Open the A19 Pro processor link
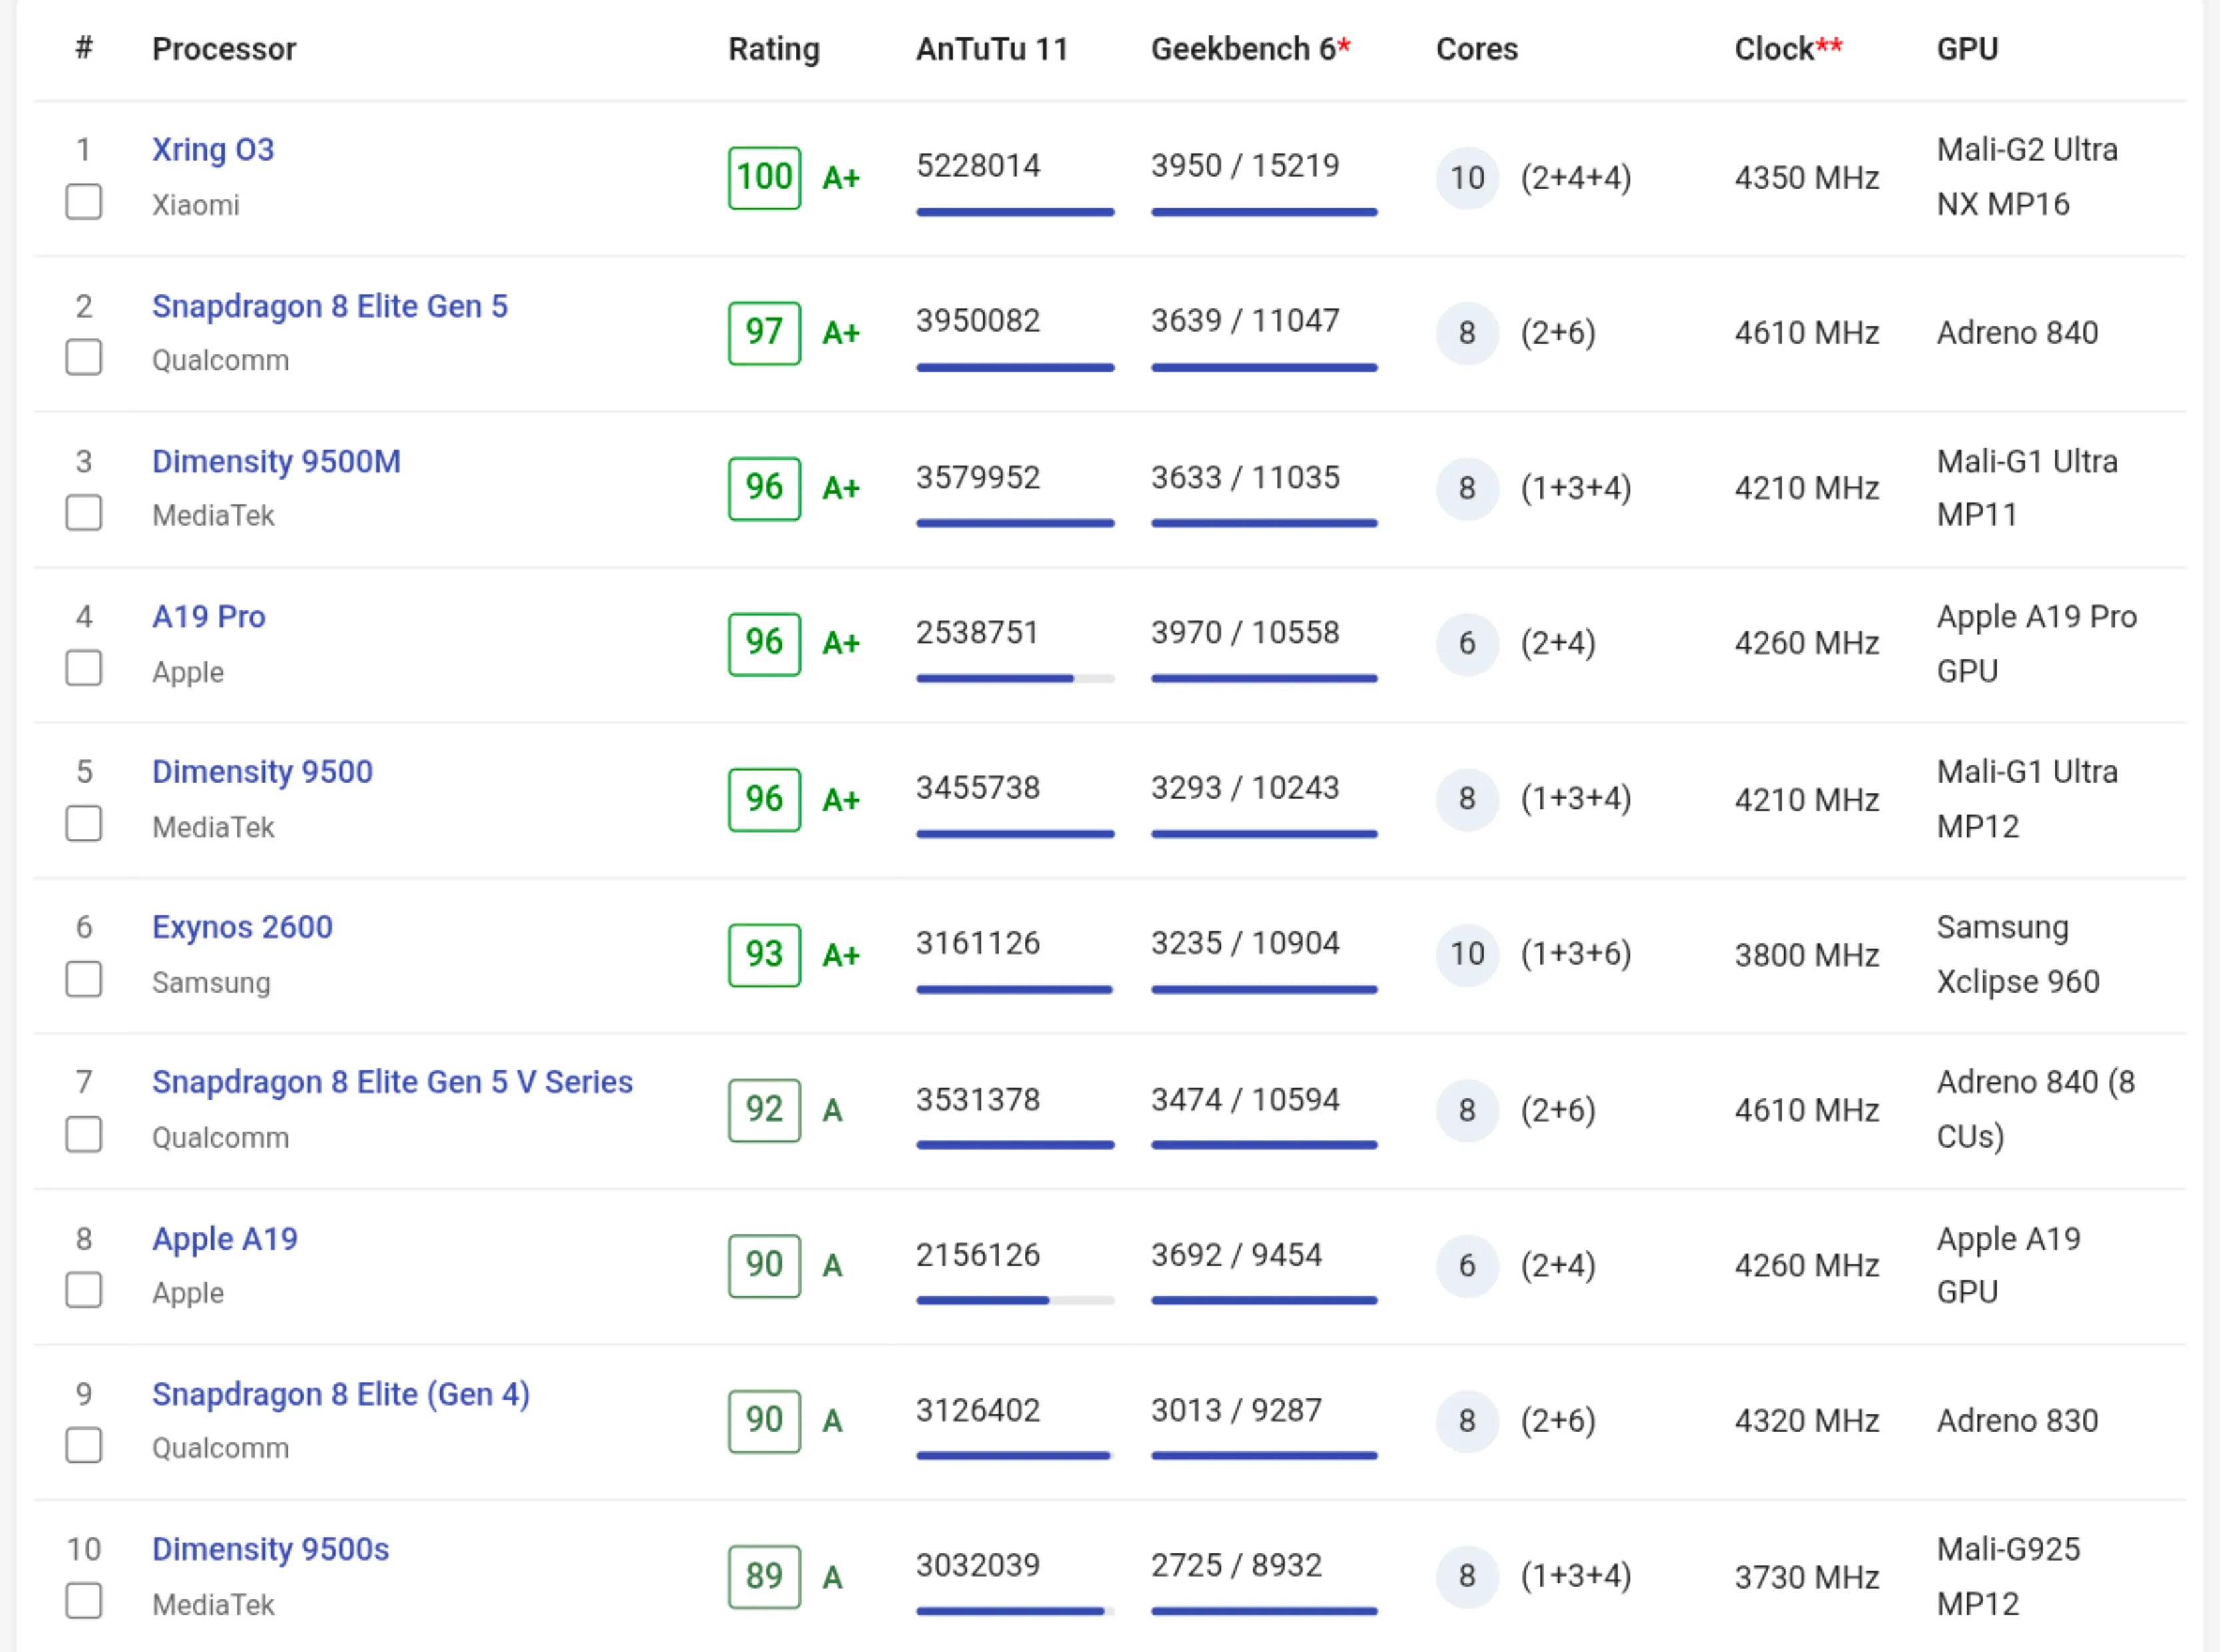 (209, 616)
